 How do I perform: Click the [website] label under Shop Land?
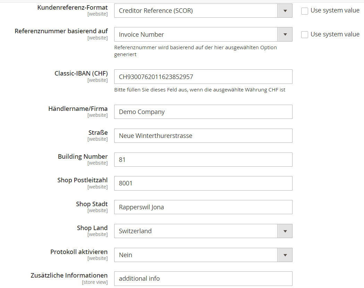point(98,234)
